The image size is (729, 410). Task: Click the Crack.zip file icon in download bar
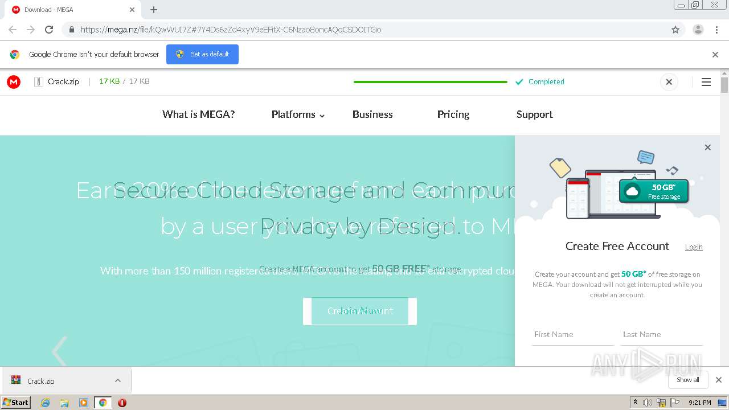click(16, 380)
